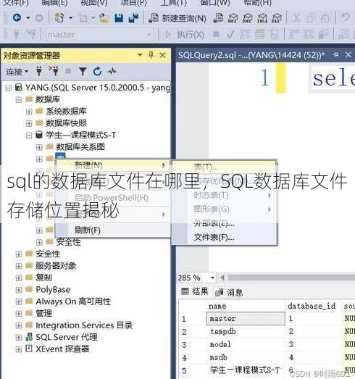355x379 pixels.
Task: Click the MDX query toolbar icon
Action: pyautogui.click(x=233, y=18)
